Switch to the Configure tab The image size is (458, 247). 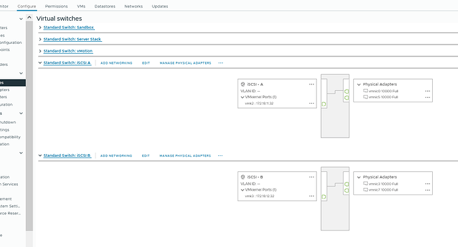27,6
